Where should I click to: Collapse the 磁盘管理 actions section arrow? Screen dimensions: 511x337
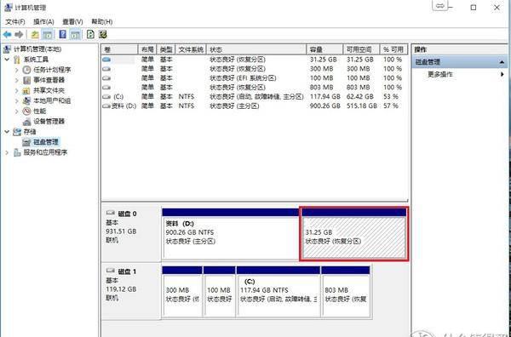coord(502,62)
